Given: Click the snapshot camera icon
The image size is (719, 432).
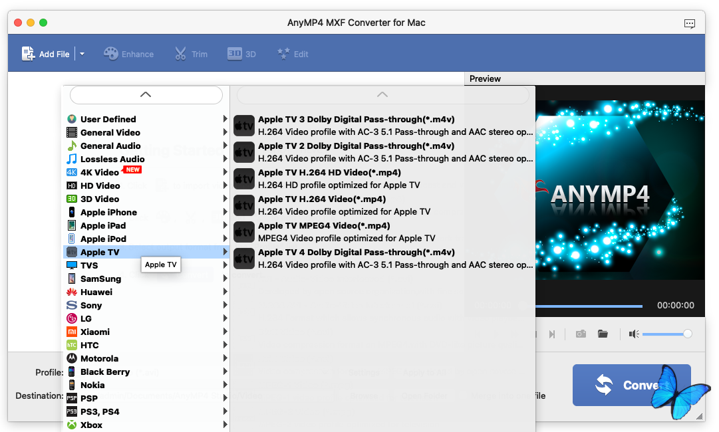Looking at the screenshot, I should 581,334.
